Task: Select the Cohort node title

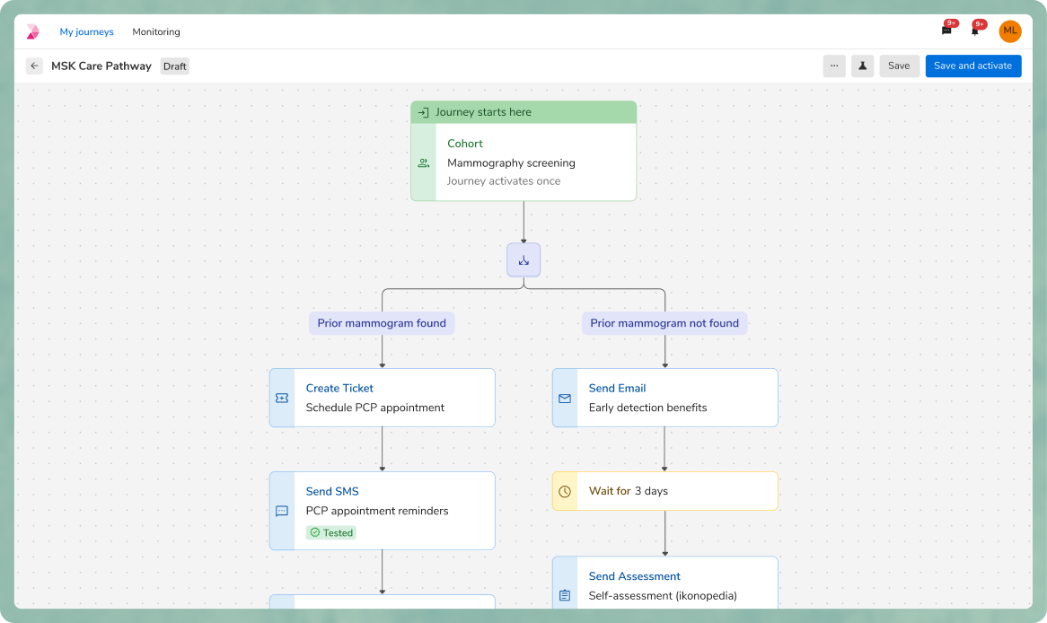Action: (x=465, y=144)
